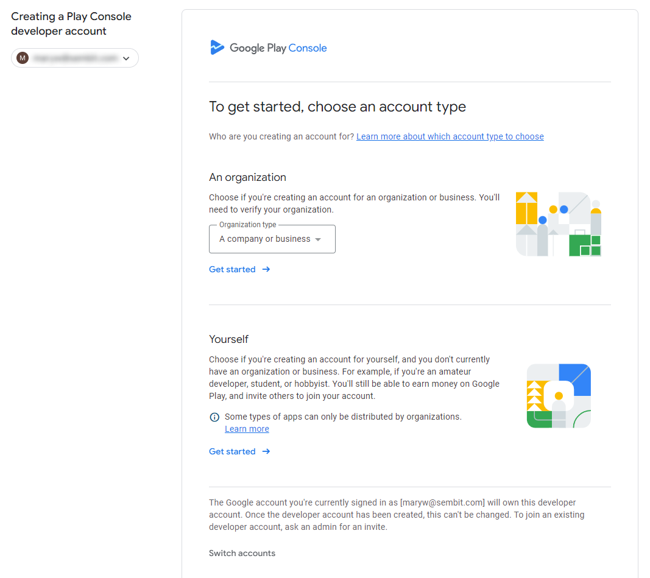Click 'Creating a Play Console developer account' title
Screen dimensions: 650x578
(71, 24)
